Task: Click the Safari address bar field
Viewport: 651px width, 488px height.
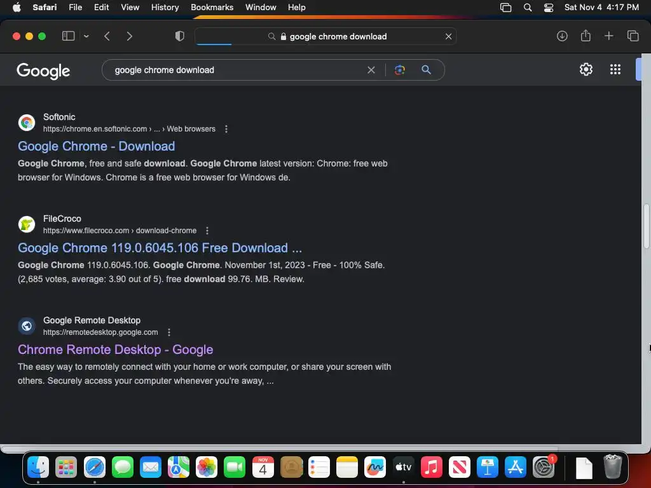Action: point(325,36)
